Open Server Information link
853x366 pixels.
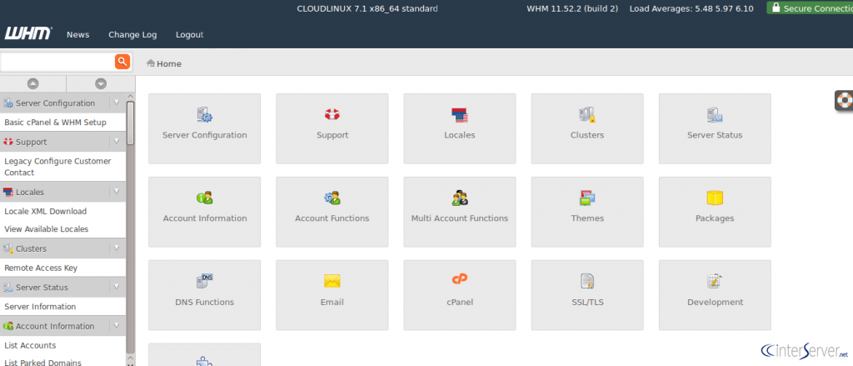point(40,307)
